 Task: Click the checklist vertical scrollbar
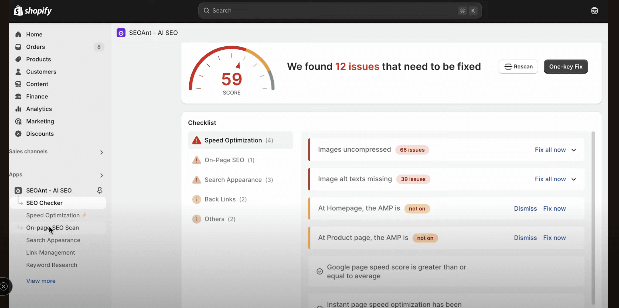tap(593, 218)
